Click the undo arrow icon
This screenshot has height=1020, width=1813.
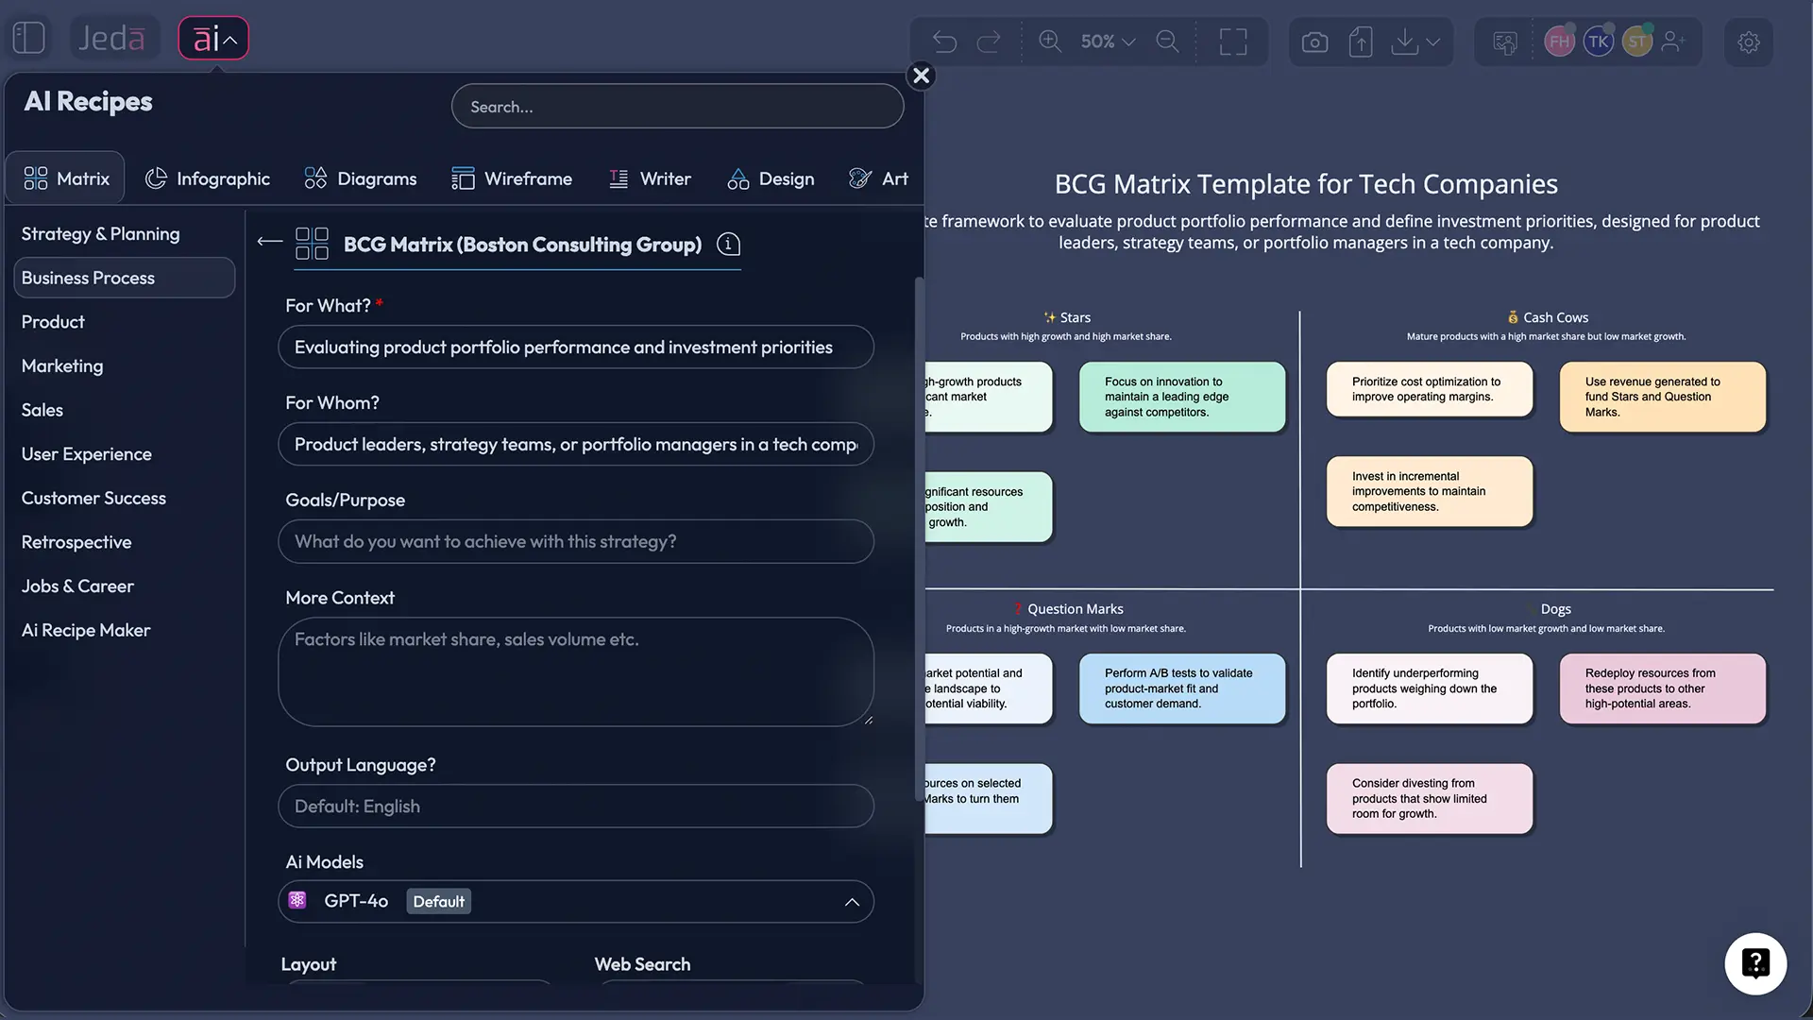[943, 42]
